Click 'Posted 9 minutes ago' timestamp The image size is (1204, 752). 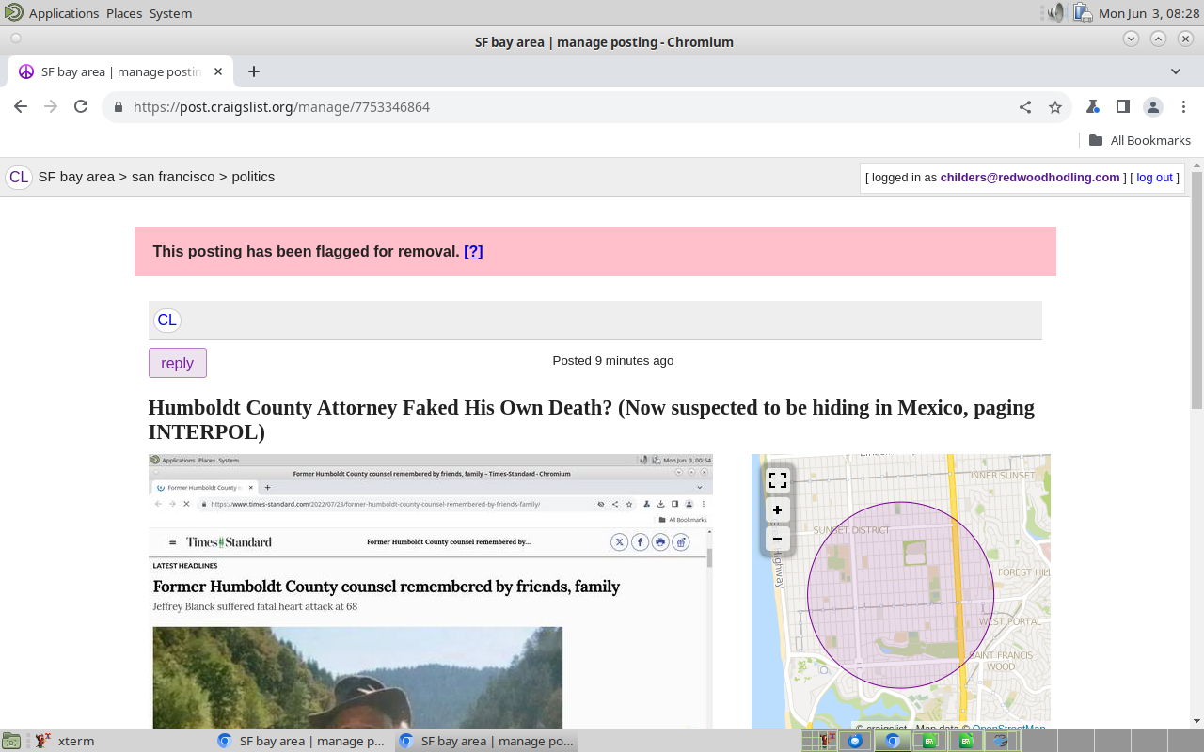click(613, 361)
